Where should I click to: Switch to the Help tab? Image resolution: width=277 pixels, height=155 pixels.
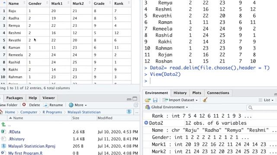click(33, 98)
